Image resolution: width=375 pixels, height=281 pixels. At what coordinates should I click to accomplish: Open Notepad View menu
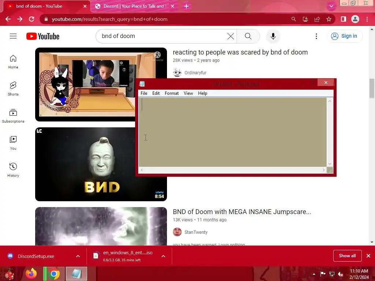pyautogui.click(x=188, y=93)
